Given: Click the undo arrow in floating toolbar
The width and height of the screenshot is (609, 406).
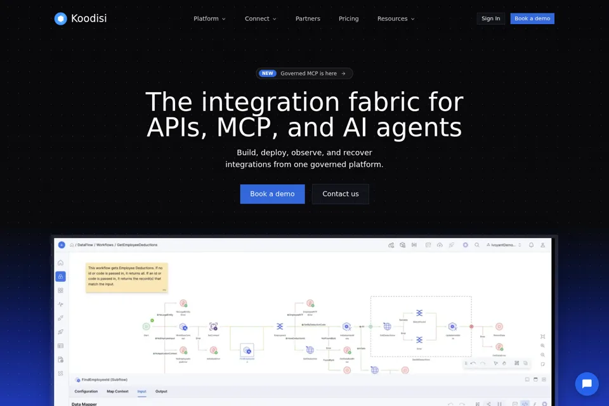Looking at the screenshot, I should click(x=473, y=363).
